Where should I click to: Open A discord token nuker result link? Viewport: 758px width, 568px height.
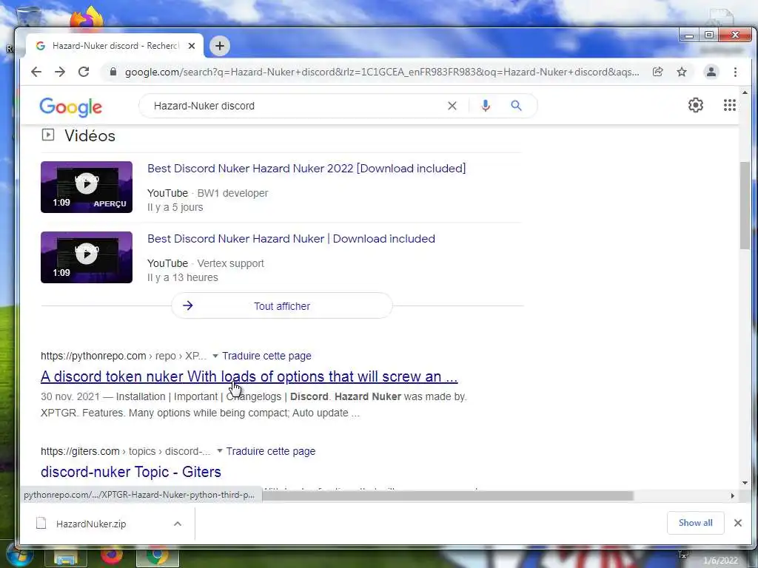(249, 376)
